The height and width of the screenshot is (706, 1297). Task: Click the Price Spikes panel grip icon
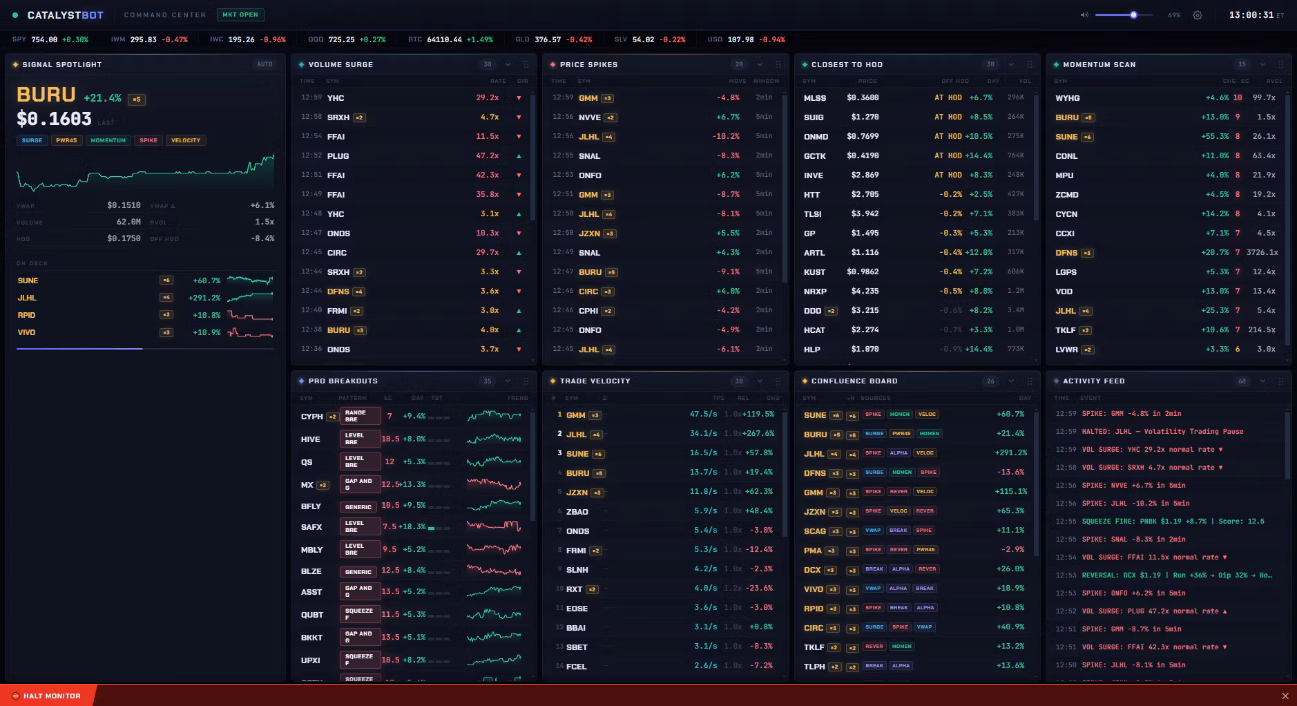(x=778, y=64)
